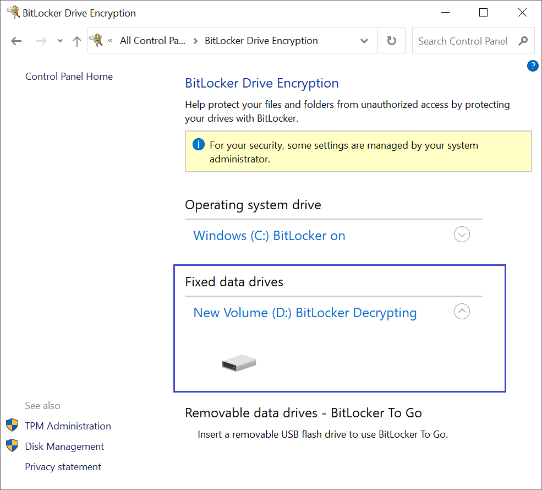Click the shield icon beside TPM Administration
This screenshot has width=542, height=490.
pos(13,425)
